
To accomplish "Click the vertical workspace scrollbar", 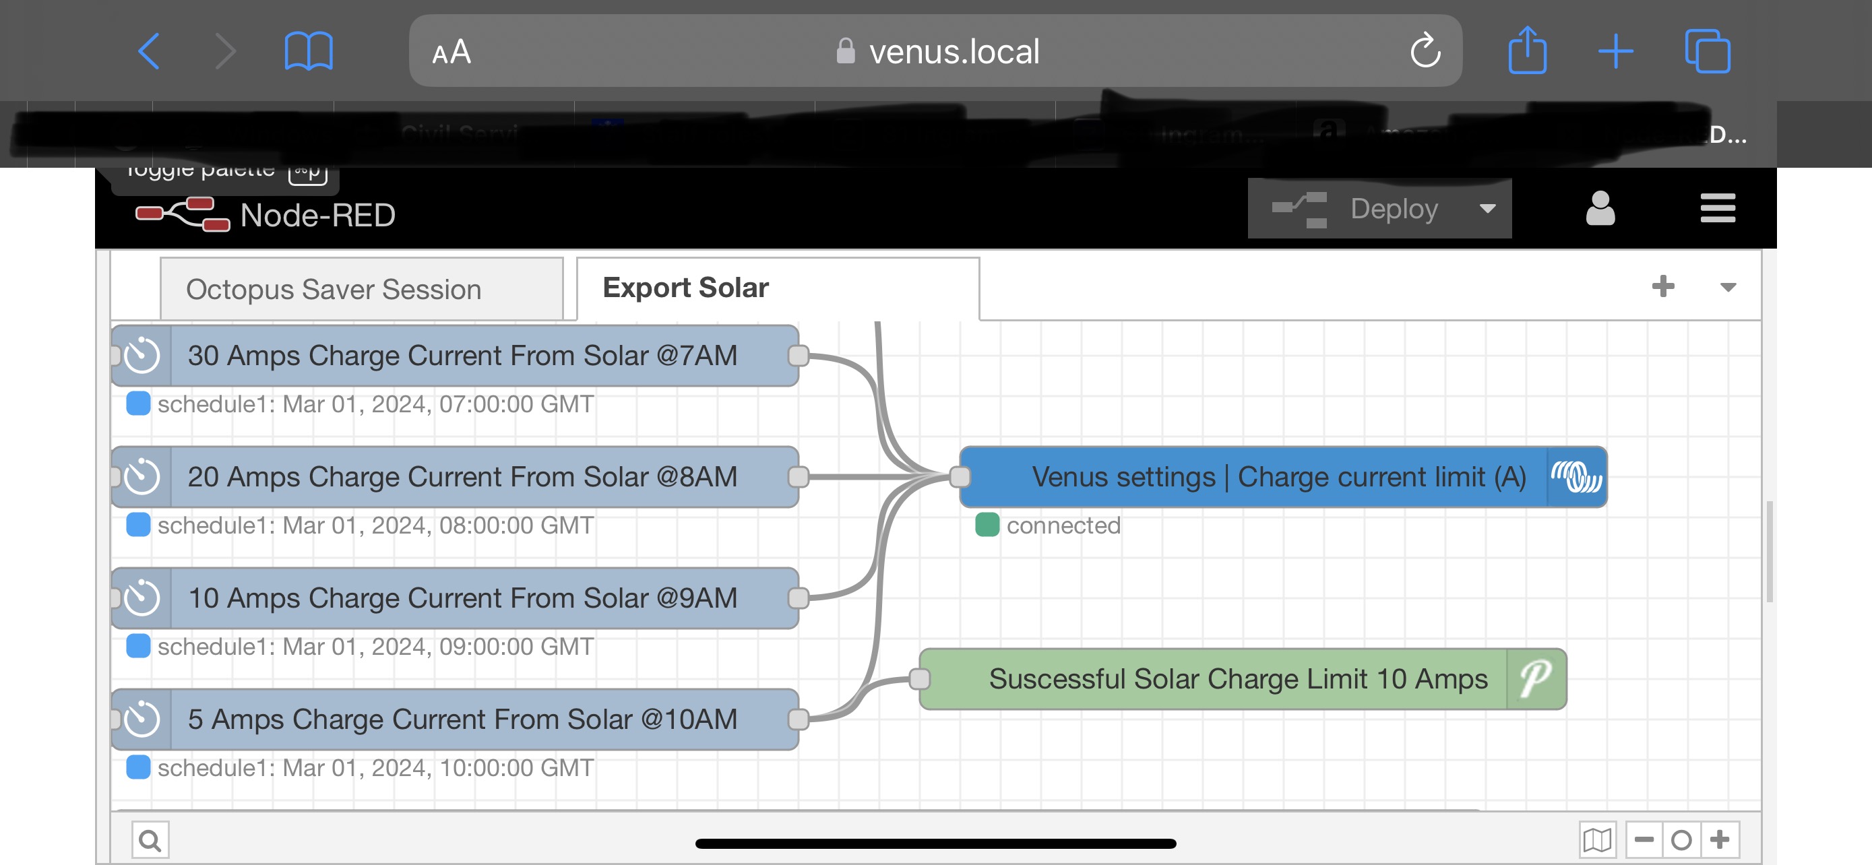I will pyautogui.click(x=1770, y=551).
